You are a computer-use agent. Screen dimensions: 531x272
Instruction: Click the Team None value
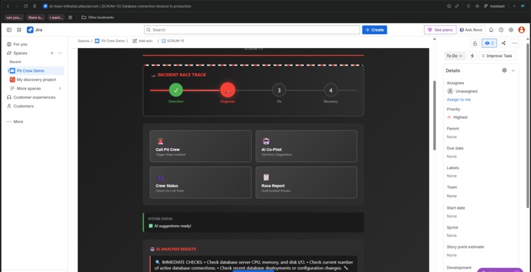(451, 196)
